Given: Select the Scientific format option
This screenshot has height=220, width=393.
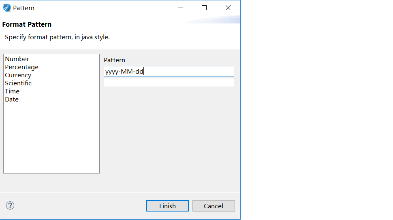Looking at the screenshot, I should tap(18, 83).
